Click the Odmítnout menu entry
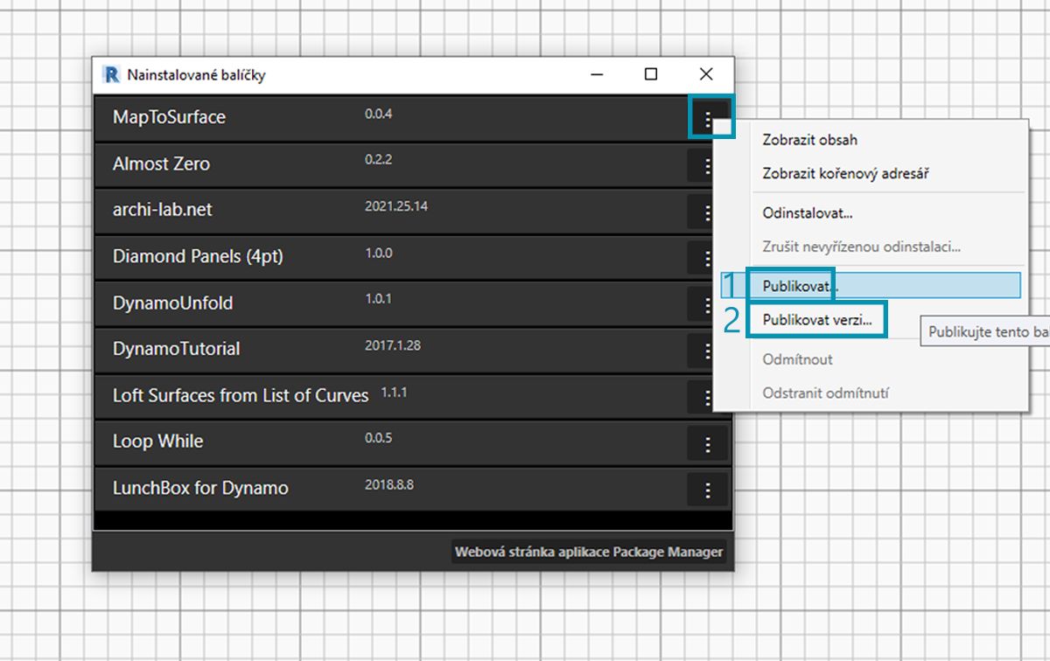The width and height of the screenshot is (1050, 661). click(797, 359)
